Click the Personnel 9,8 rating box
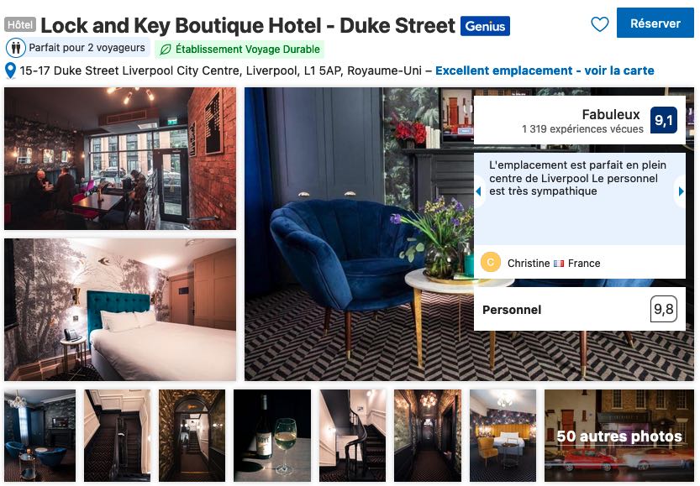Image resolution: width=700 pixels, height=486 pixels. pyautogui.click(x=579, y=309)
